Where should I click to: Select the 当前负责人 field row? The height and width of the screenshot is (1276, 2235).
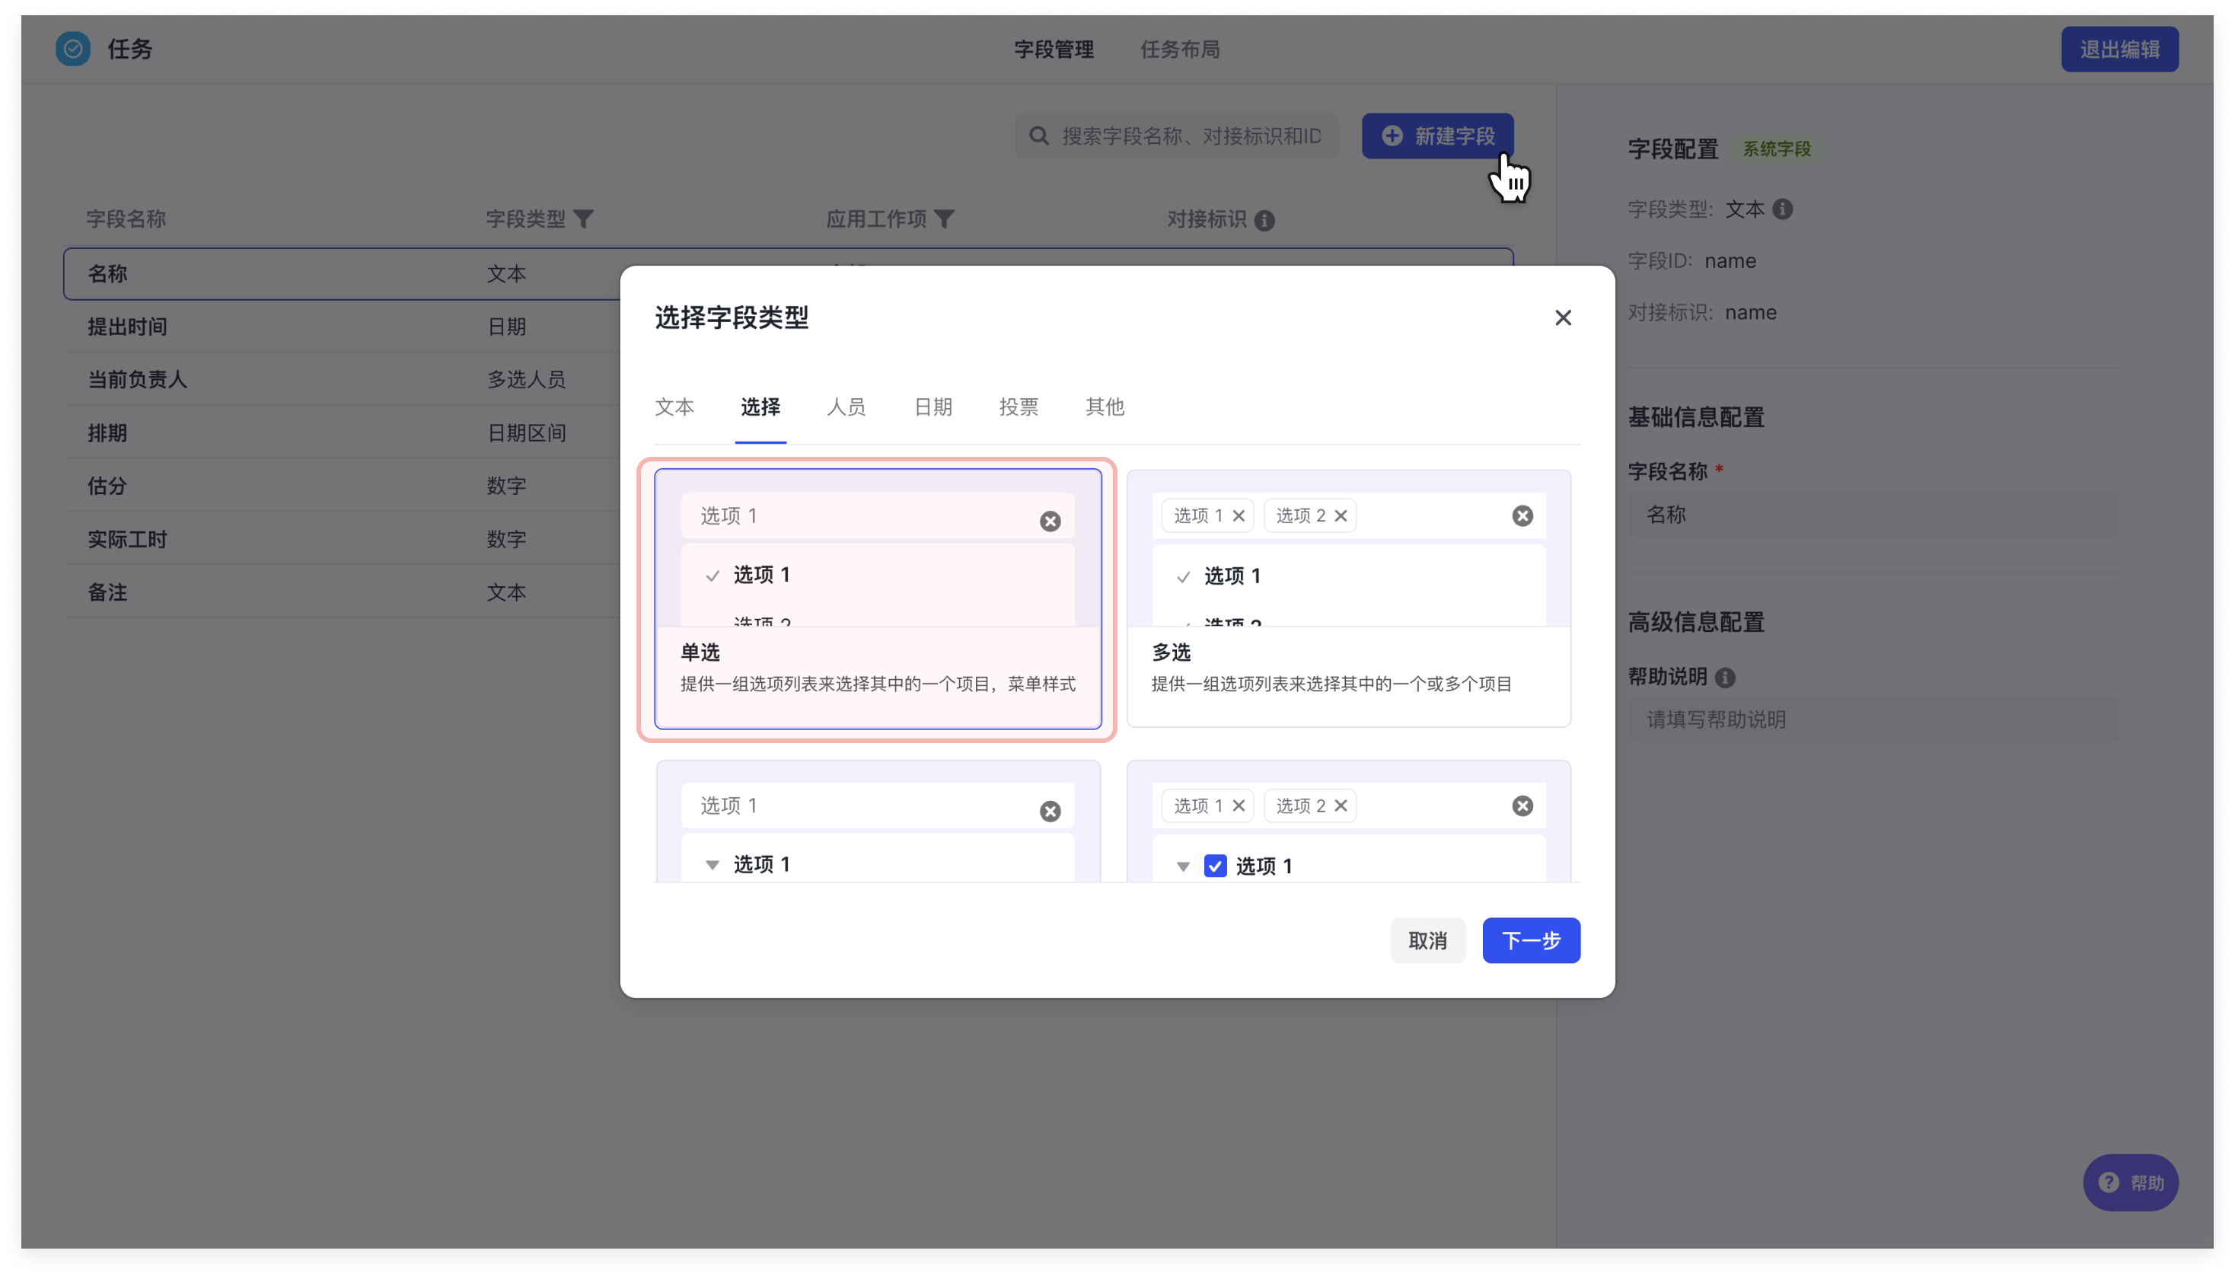point(342,379)
